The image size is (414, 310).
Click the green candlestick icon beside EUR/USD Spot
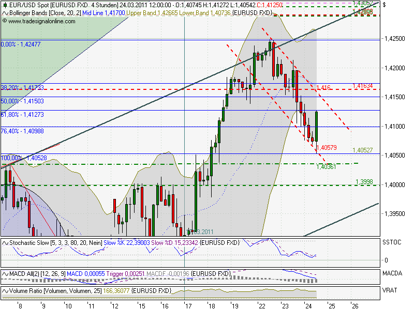(4, 4)
